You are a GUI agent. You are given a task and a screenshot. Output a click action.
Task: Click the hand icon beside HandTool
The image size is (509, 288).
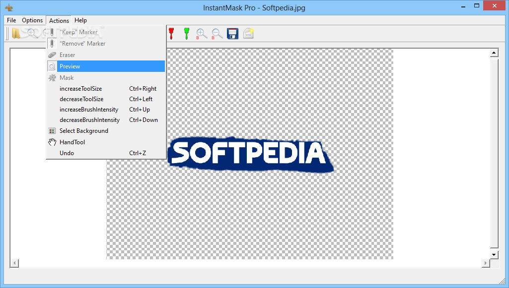click(x=52, y=142)
